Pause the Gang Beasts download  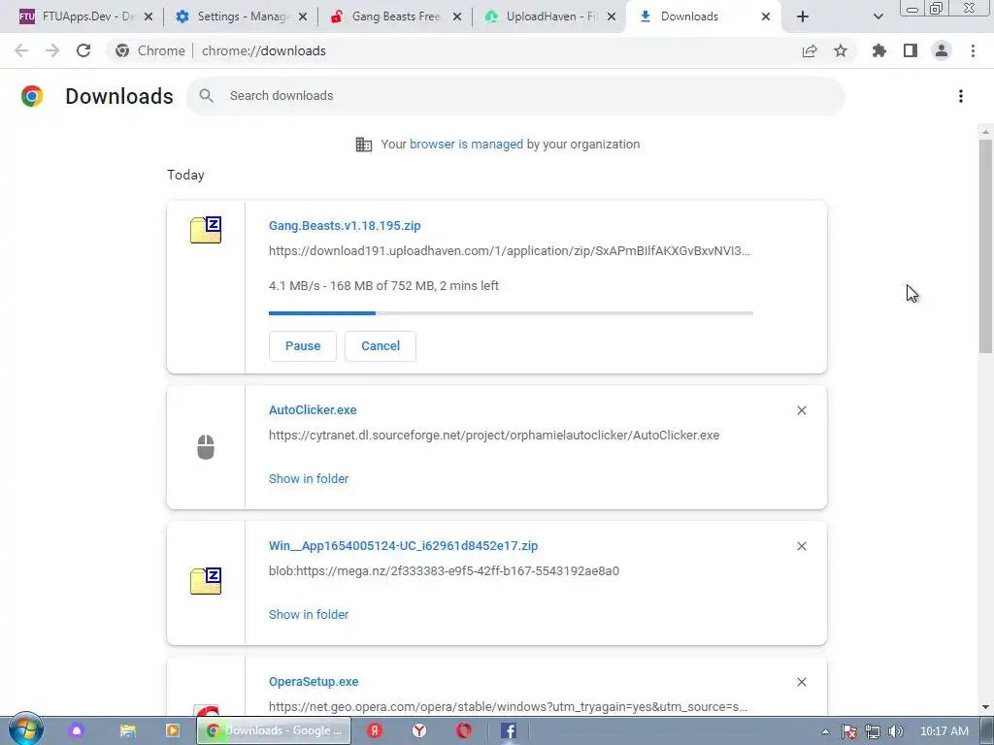tap(303, 346)
